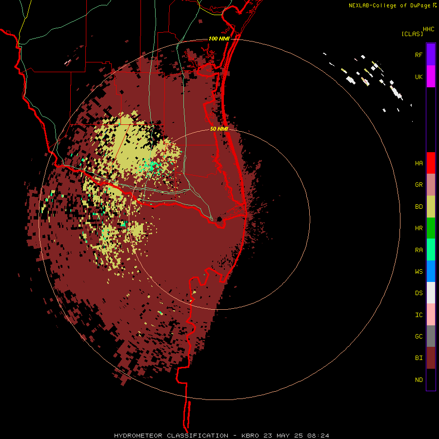Viewport: 439px width, 439px height.
Task: Click the HYDROMETEOR CLASSIFICATION title text
Action: click(x=171, y=436)
